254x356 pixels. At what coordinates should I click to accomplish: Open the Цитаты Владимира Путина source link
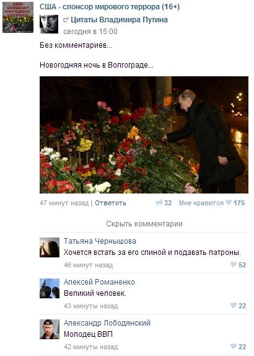[120, 20]
